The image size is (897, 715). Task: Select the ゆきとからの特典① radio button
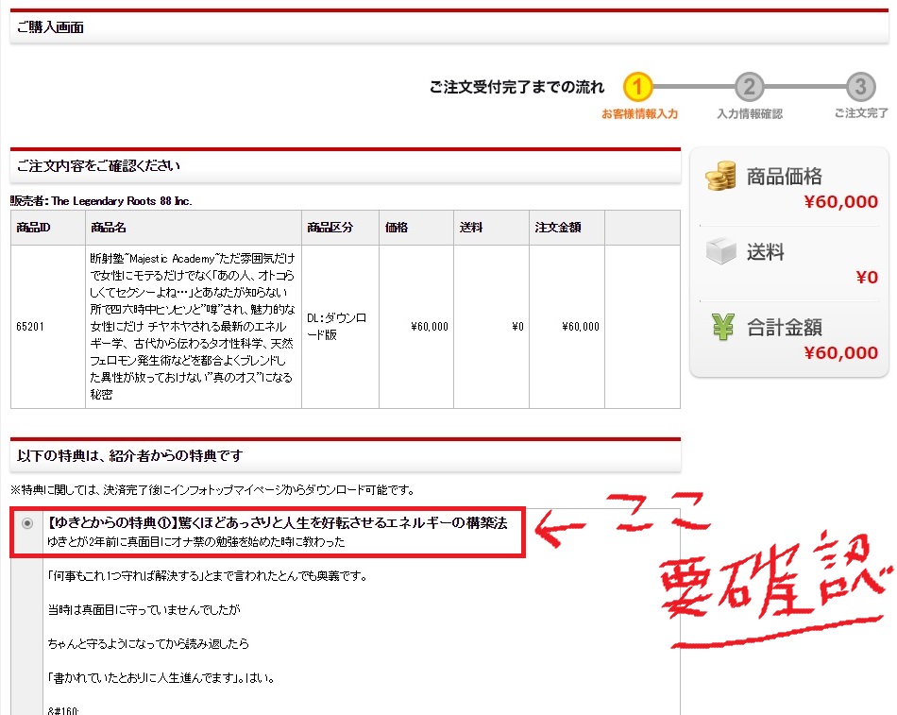(x=26, y=523)
